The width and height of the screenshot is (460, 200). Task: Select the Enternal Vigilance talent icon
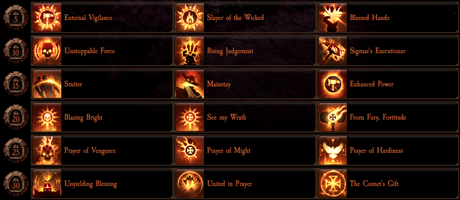[47, 17]
